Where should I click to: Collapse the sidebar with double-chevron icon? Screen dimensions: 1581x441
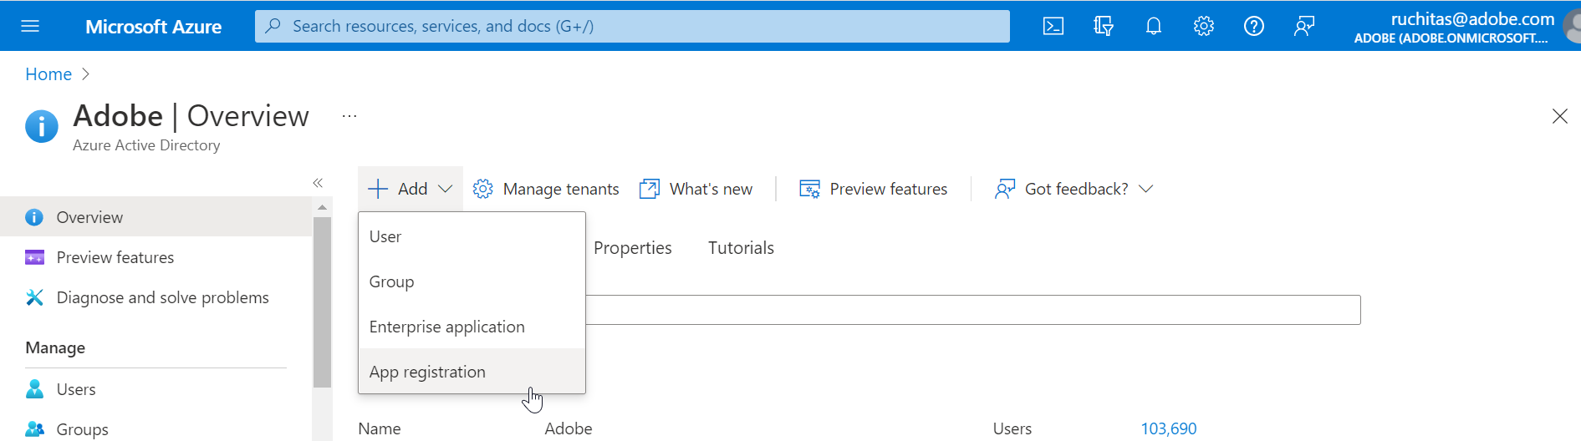click(x=318, y=183)
